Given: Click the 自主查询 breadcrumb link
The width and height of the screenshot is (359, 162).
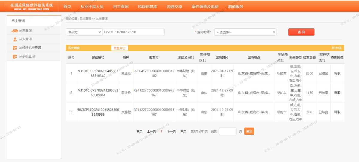Looking at the screenshot, I should click(x=85, y=19).
